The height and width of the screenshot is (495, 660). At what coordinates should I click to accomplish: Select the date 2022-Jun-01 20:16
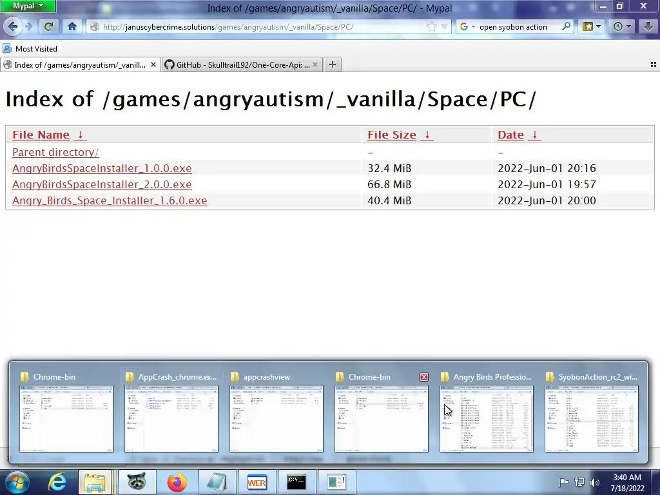547,168
